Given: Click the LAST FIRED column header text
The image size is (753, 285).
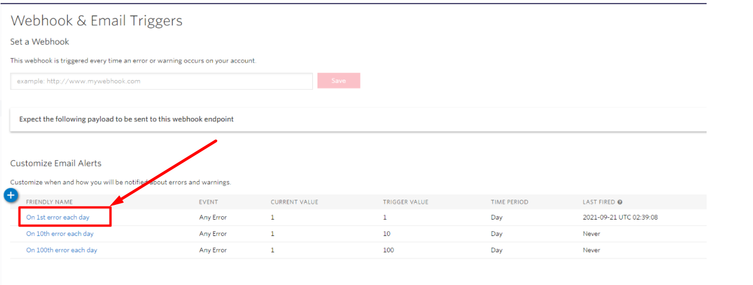Looking at the screenshot, I should click(x=599, y=202).
